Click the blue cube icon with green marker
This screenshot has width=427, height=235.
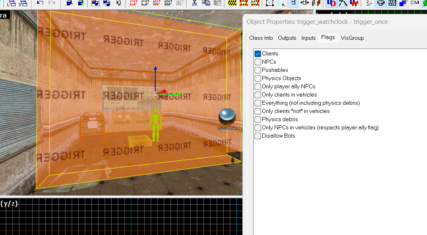(x=81, y=3)
